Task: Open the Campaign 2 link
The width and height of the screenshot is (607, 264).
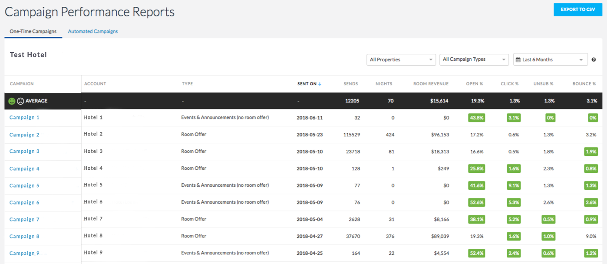Action: [x=24, y=135]
